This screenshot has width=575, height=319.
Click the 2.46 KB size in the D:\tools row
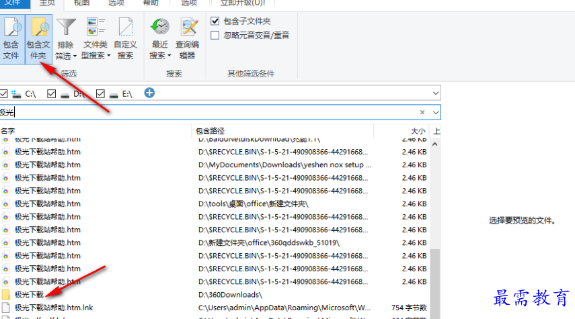[414, 204]
